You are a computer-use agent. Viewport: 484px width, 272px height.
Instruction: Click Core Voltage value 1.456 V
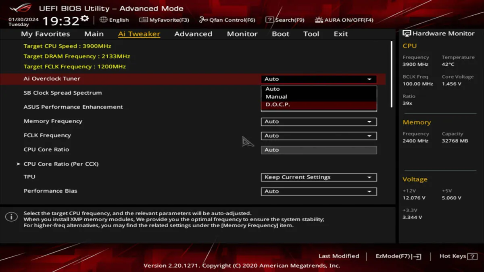451,84
